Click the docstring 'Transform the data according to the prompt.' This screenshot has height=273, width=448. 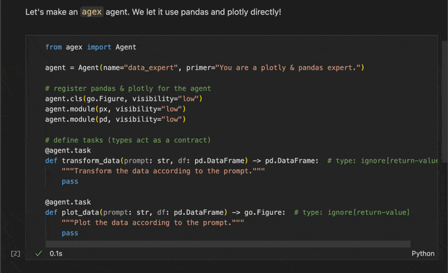point(163,171)
